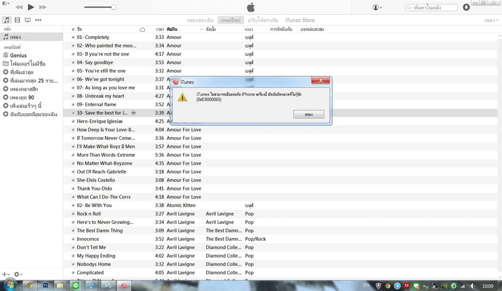Uncheck the Complicated song checkbox

click(x=73, y=272)
